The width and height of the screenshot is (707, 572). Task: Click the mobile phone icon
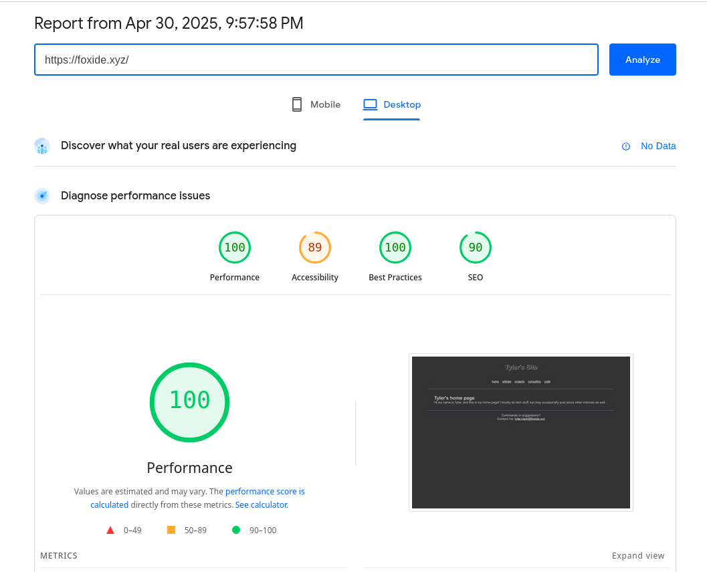pos(297,104)
